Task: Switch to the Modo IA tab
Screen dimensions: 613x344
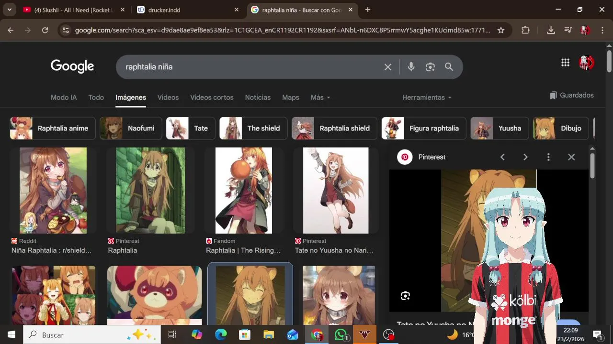Action: (x=64, y=97)
